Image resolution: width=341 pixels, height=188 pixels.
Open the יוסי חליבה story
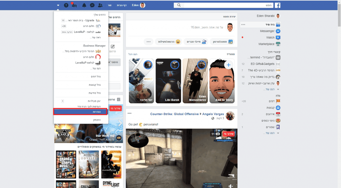pyautogui.click(x=141, y=81)
